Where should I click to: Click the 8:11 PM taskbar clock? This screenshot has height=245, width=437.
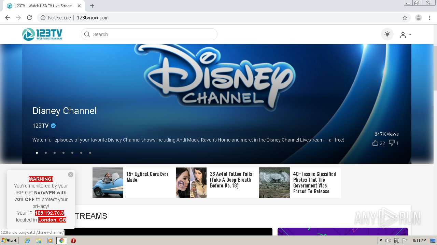point(419,241)
